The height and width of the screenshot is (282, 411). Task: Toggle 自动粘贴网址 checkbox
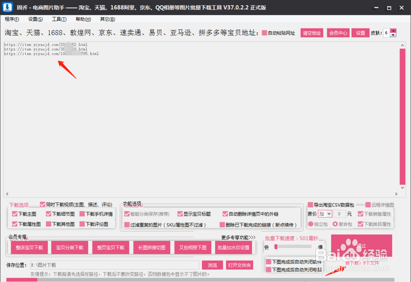coord(264,33)
